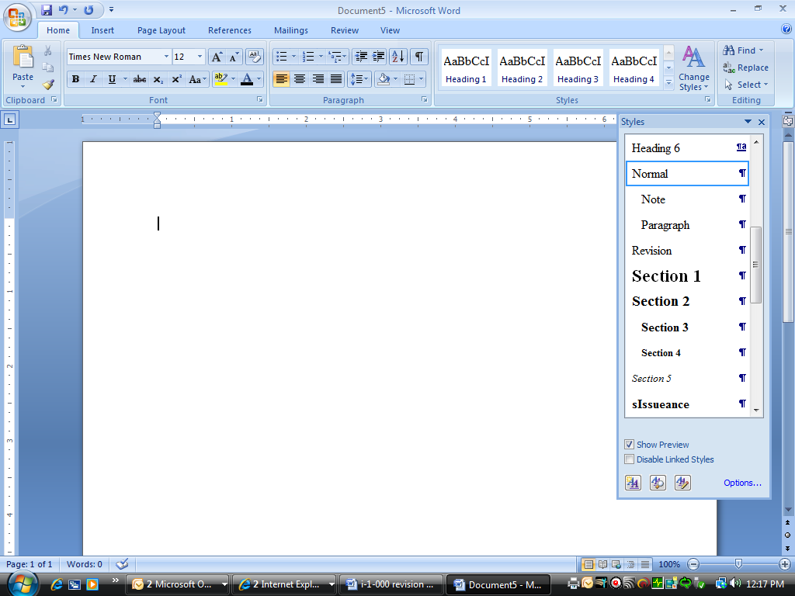Enable Disable Linked Styles checkbox
This screenshot has height=596, width=795.
[630, 459]
